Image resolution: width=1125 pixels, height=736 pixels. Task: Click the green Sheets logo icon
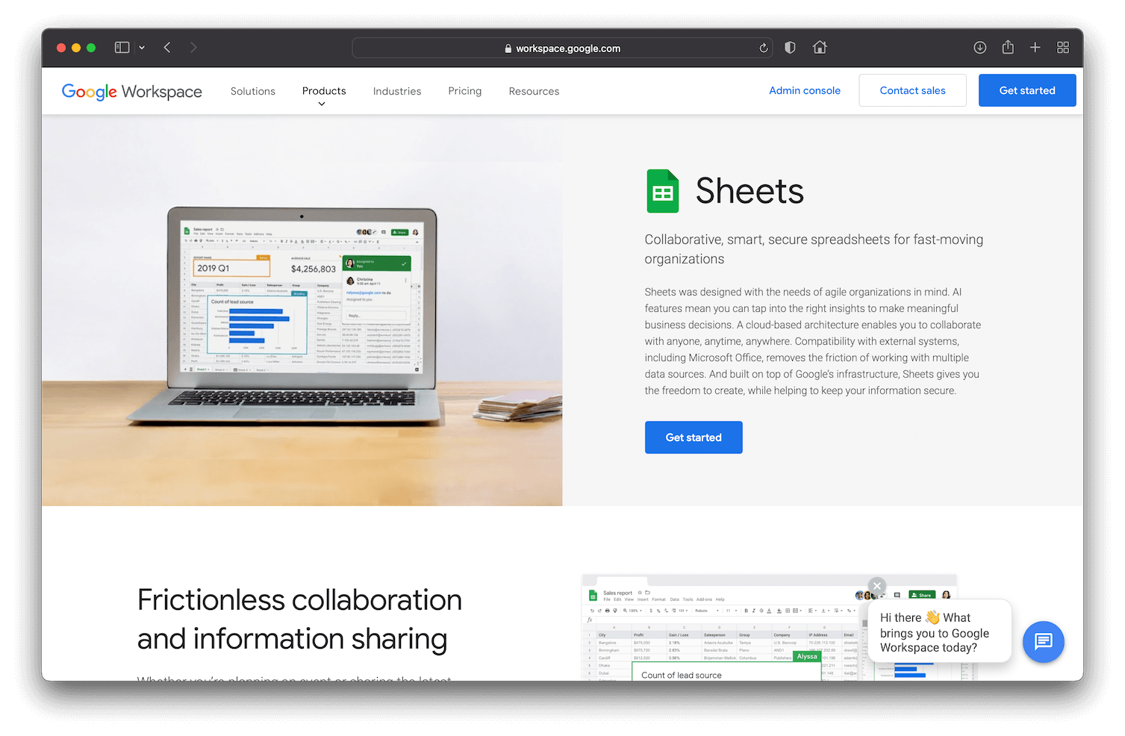click(662, 192)
